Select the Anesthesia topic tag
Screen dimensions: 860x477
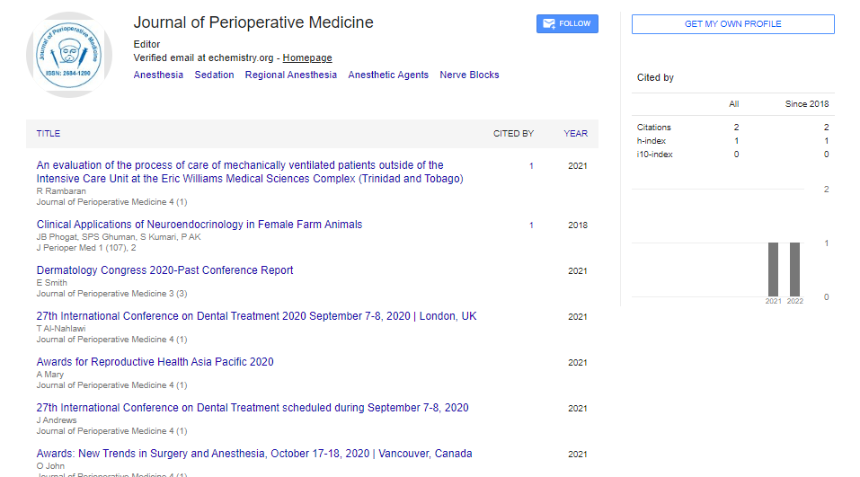(x=158, y=75)
